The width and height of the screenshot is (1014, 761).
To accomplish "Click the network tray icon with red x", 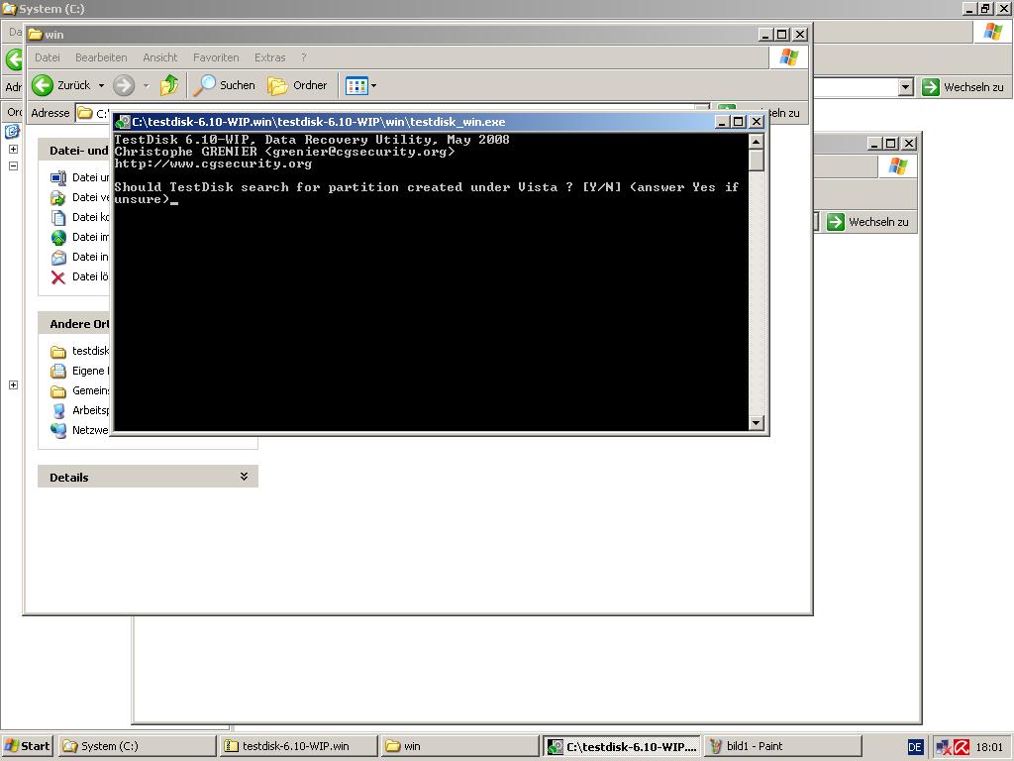I will click(x=944, y=747).
